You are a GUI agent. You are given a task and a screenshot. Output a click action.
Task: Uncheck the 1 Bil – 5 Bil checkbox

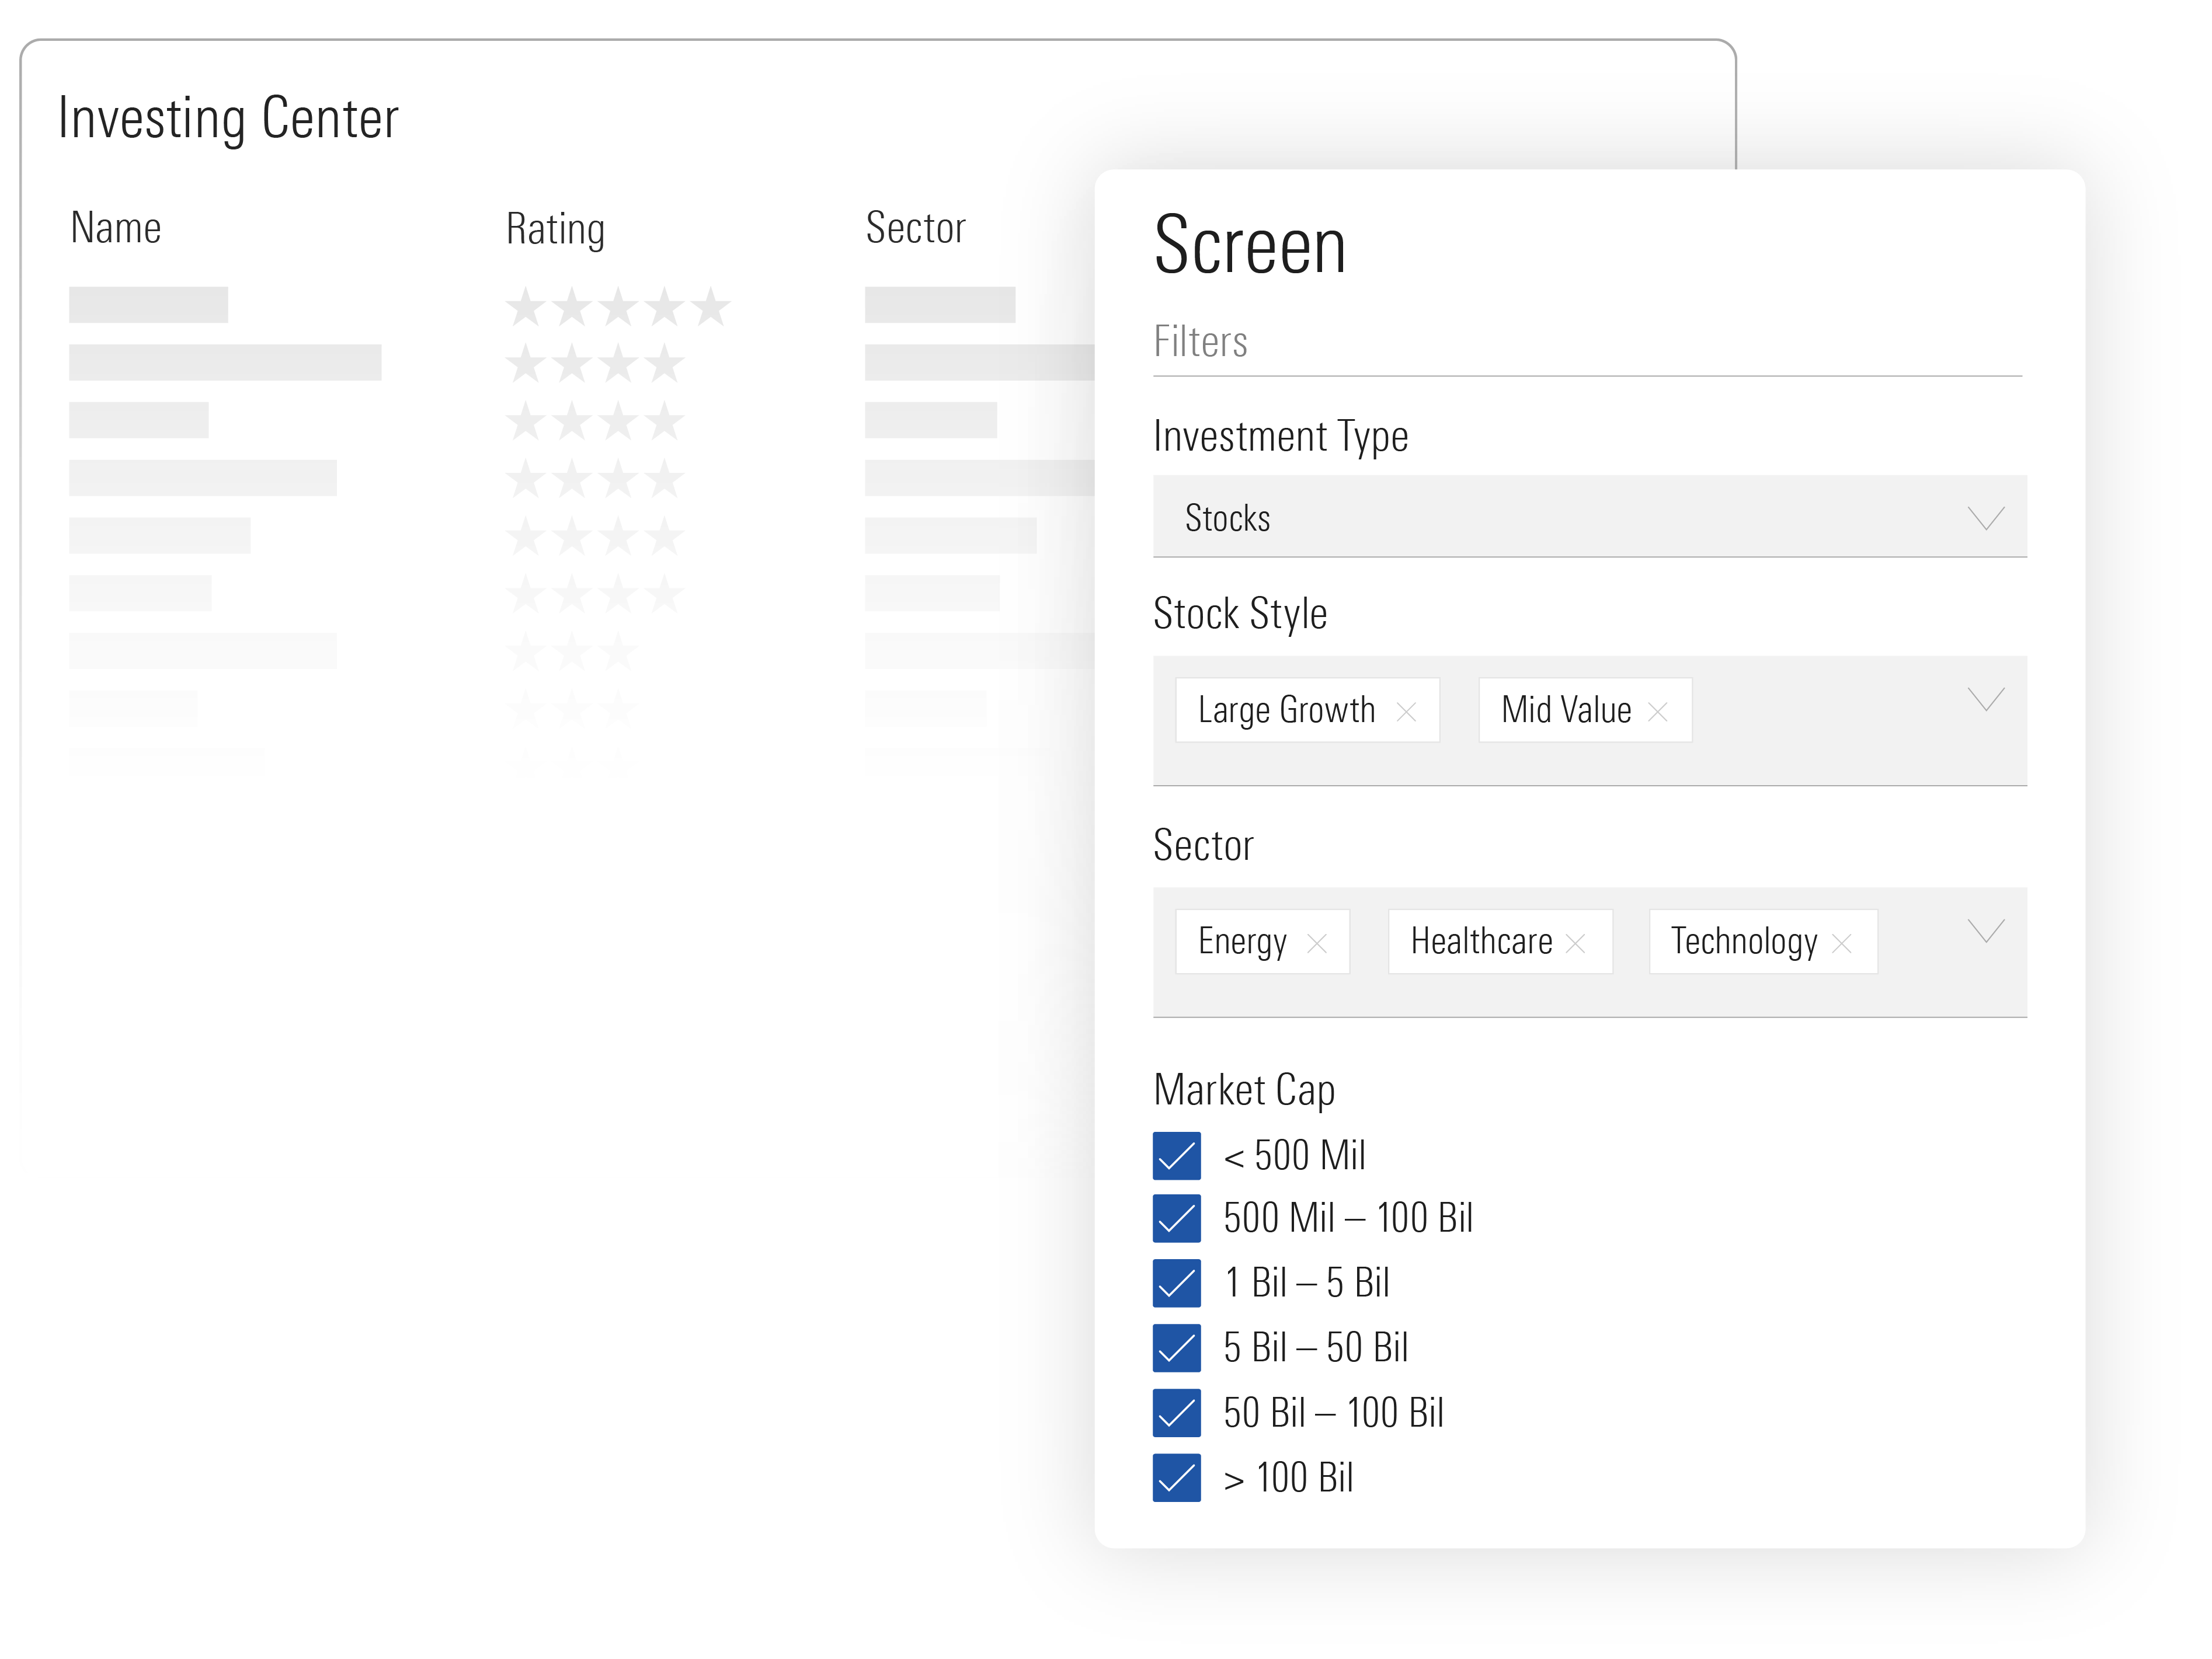[1176, 1283]
